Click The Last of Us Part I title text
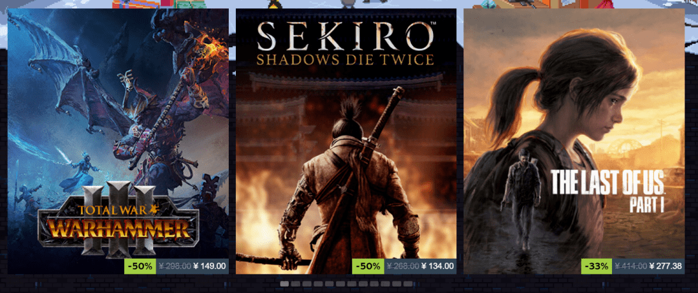698x293 pixels. (608, 190)
